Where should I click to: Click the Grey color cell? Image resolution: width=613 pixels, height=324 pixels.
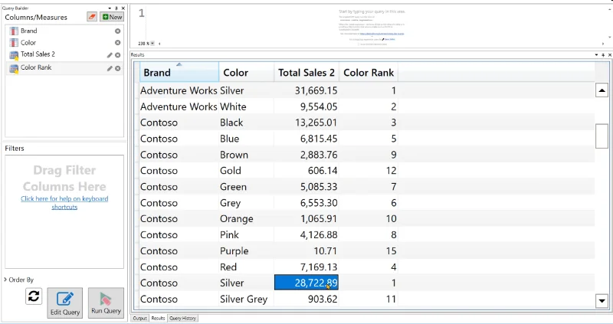(x=246, y=202)
